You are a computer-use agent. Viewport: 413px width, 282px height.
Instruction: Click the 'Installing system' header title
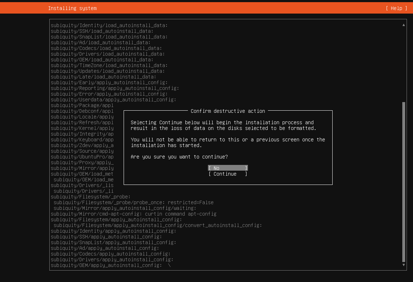click(x=72, y=8)
